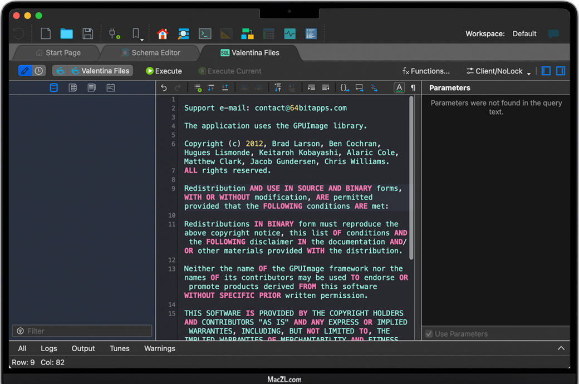Image resolution: width=579 pixels, height=384 pixels.
Task: Open the bookmark dropdown in toolbar
Action: (x=137, y=35)
